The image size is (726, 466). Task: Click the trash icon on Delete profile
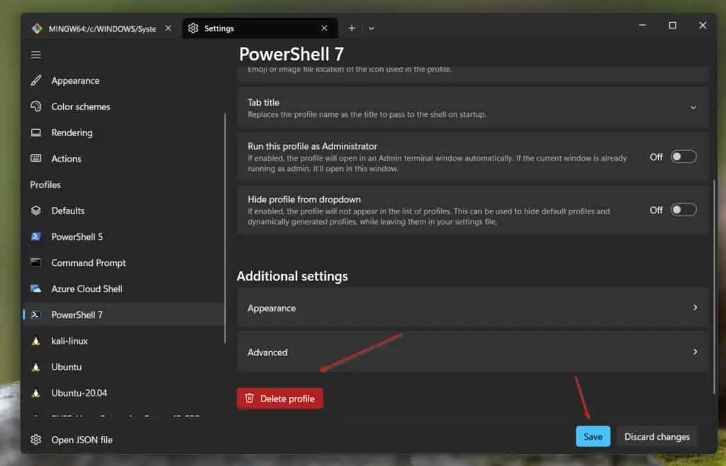(x=250, y=398)
